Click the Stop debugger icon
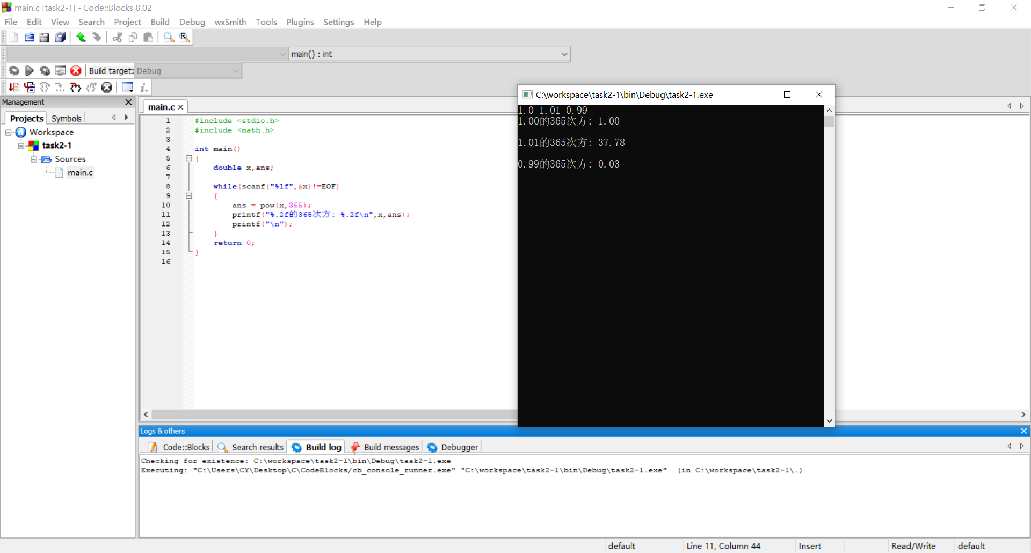 pyautogui.click(x=107, y=88)
